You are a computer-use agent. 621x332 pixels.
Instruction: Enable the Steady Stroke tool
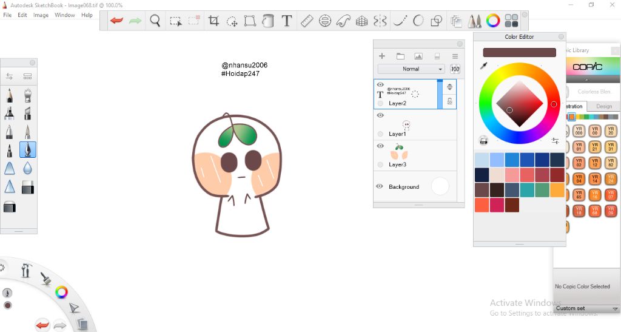pyautogui.click(x=400, y=21)
